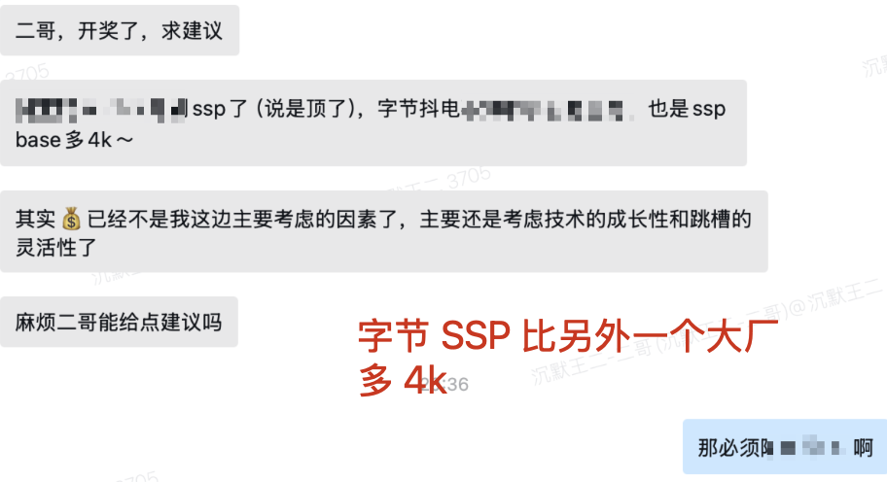The height and width of the screenshot is (482, 887).
Task: Click the '3705' watermark at bottom left
Action: click(136, 477)
